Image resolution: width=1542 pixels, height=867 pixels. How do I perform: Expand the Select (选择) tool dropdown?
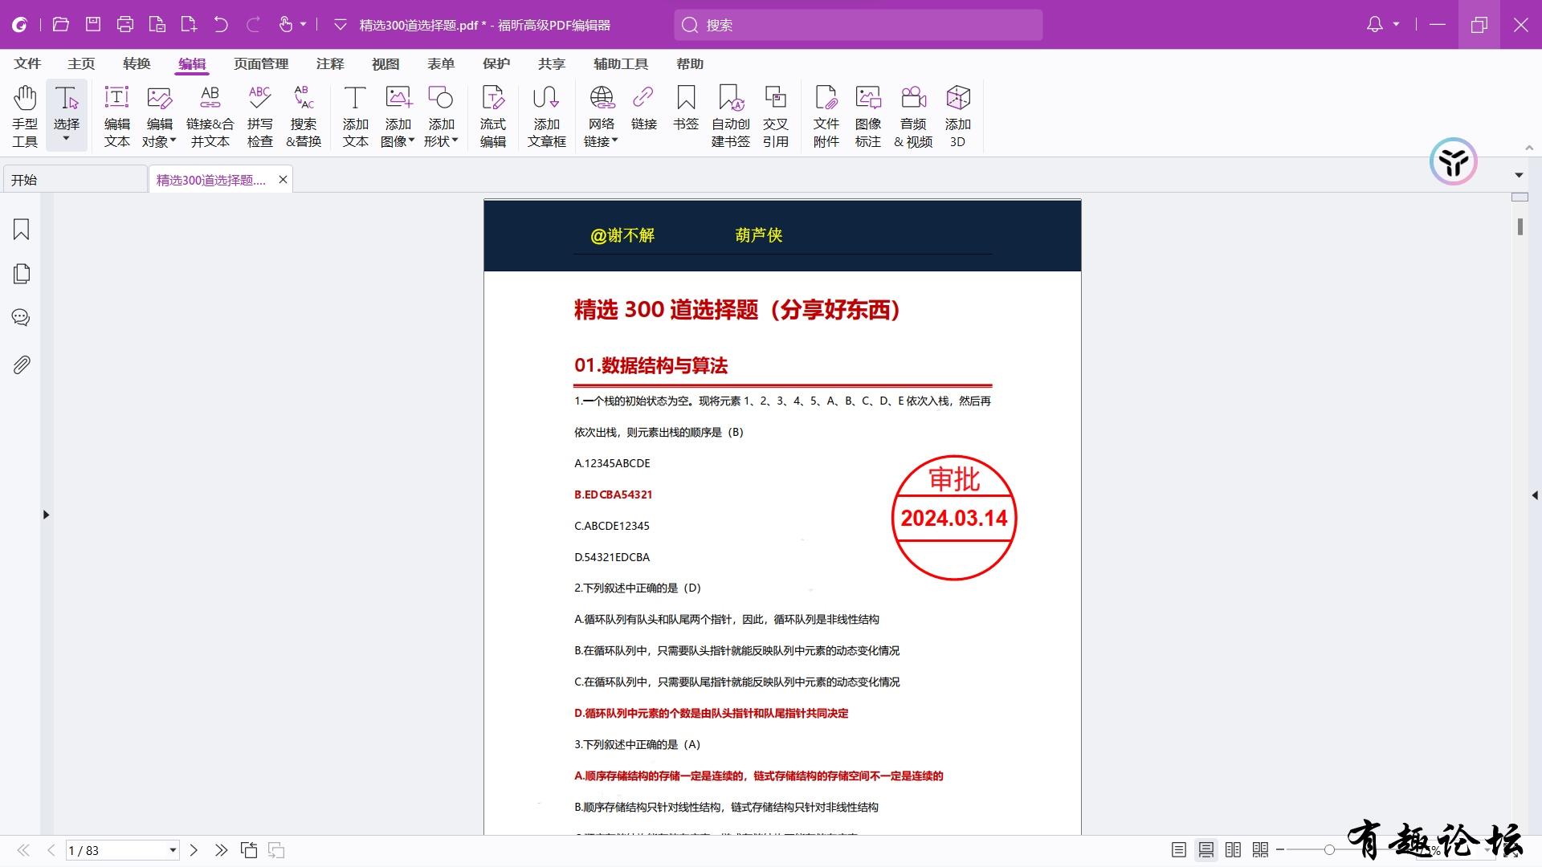coord(67,140)
